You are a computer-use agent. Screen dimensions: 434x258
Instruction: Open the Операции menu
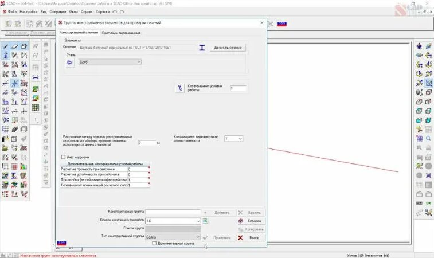coord(58,11)
